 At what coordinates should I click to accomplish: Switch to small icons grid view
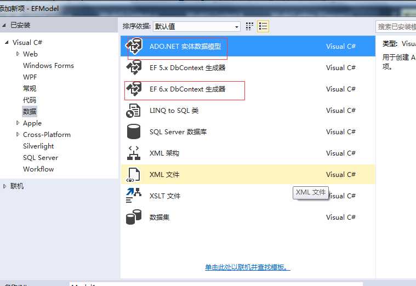point(249,26)
